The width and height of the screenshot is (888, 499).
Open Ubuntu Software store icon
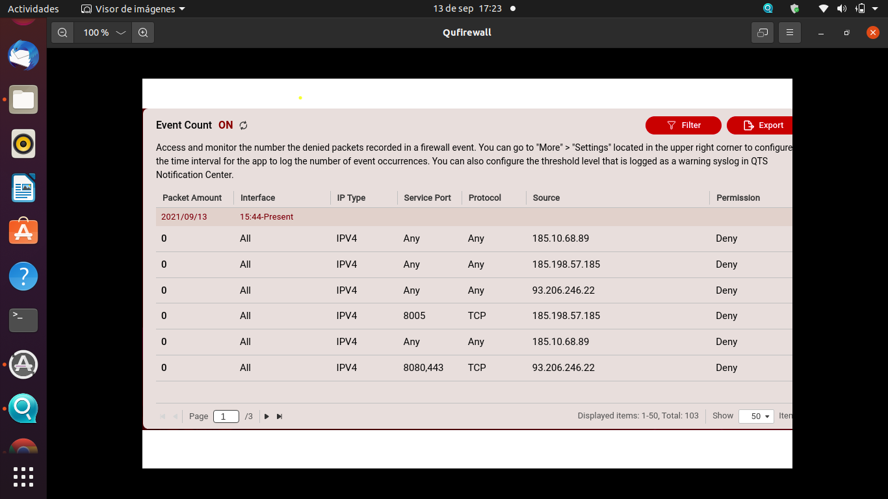coord(23,232)
